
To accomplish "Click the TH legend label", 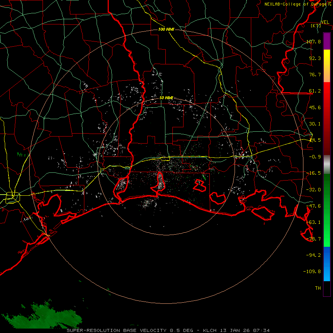I will [318, 288].
